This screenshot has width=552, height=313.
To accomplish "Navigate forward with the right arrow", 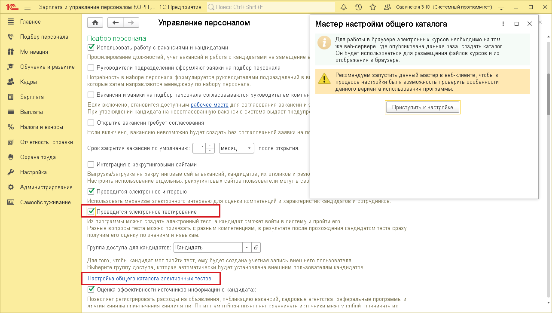I will coord(131,23).
